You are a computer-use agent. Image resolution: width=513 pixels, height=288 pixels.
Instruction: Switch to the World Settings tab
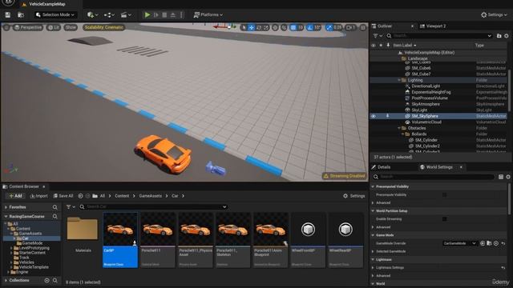[438, 167]
